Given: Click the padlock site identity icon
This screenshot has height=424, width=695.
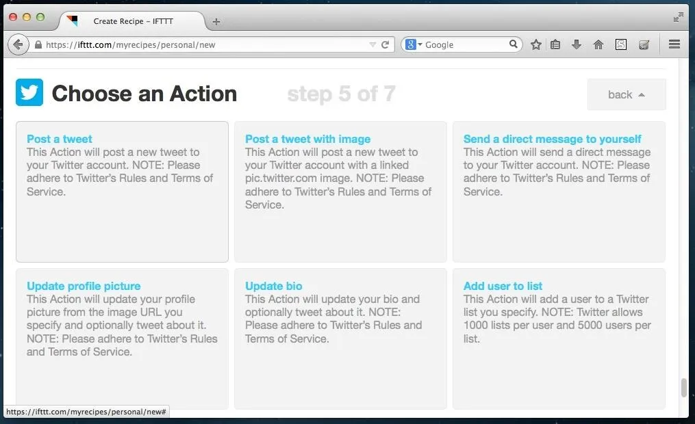Looking at the screenshot, I should tap(38, 44).
